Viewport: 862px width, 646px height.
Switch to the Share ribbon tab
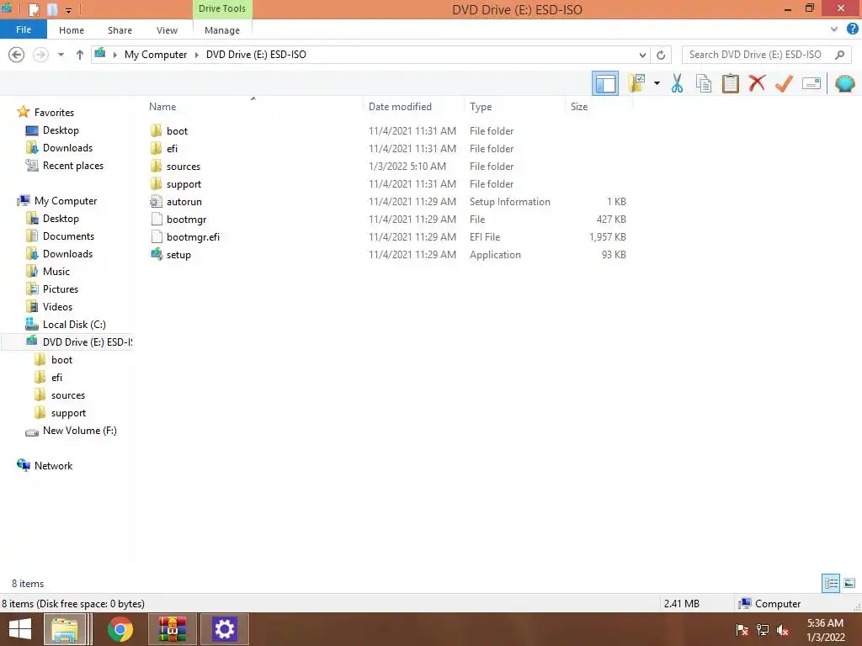pos(120,30)
